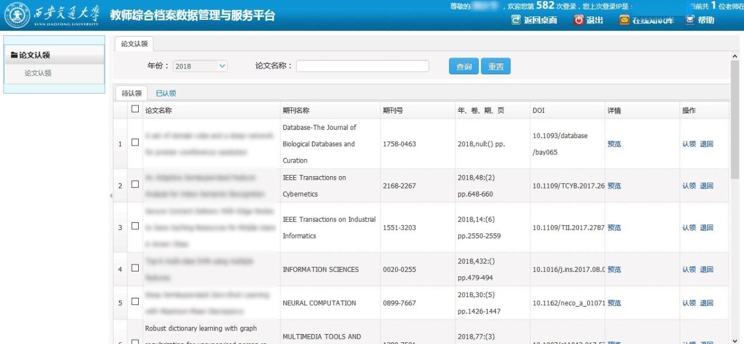Select the 论文认领 tab above the search form

click(134, 44)
